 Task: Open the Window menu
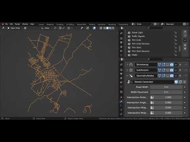coord(25,24)
